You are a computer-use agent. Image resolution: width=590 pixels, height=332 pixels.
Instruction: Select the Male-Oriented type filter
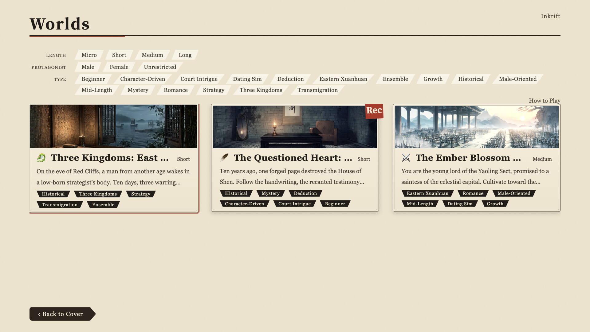[x=518, y=79]
